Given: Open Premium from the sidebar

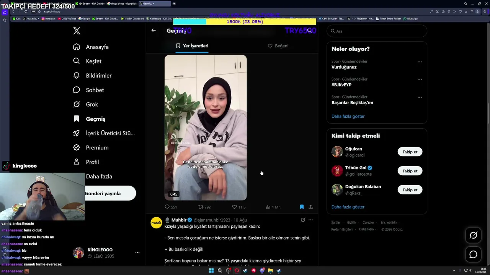Looking at the screenshot, I should (x=91, y=147).
